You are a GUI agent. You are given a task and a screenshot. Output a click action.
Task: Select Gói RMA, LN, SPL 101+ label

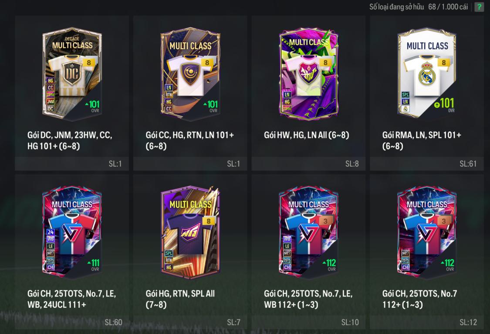click(x=422, y=140)
